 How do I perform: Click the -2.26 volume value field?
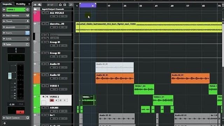coord(12,104)
